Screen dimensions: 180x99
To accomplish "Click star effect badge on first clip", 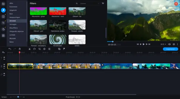I will (x=9, y=65).
